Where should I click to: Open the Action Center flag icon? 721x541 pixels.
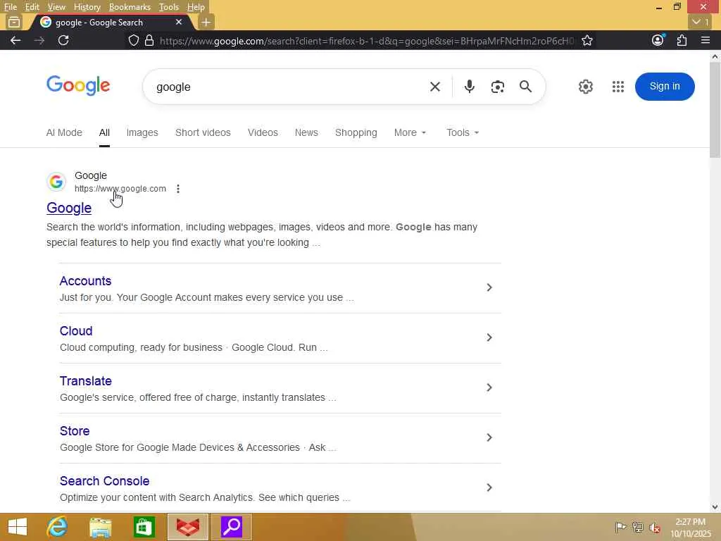[620, 527]
